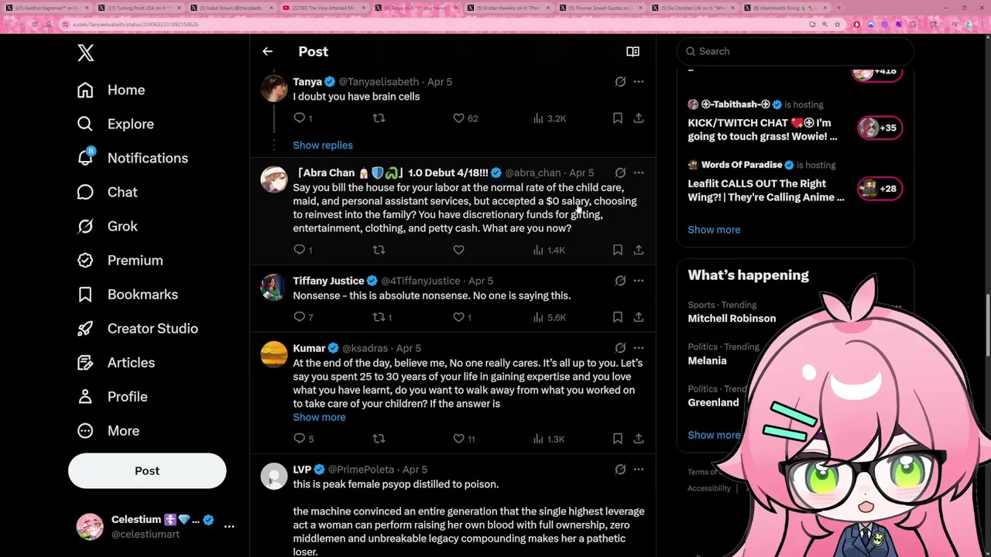Open Explore in sidebar
Image resolution: width=991 pixels, height=557 pixels.
click(115, 124)
